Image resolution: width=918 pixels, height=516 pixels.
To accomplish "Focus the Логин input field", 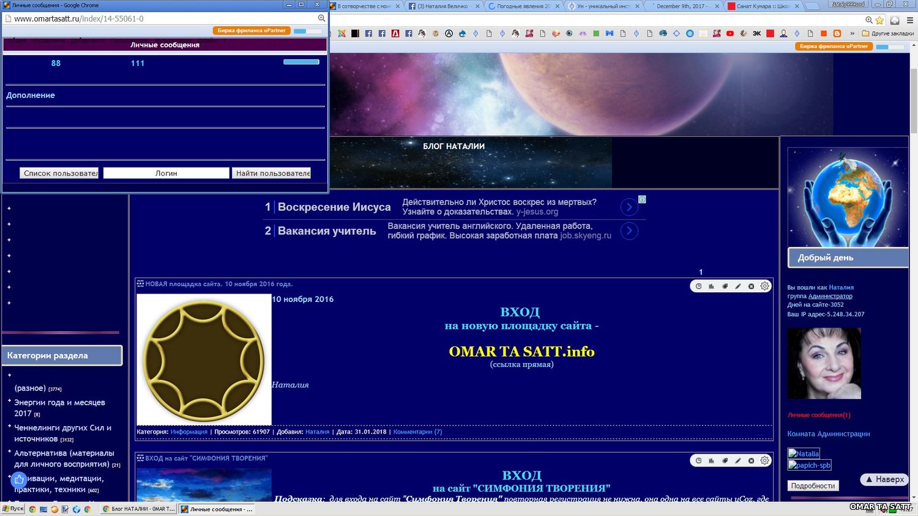I will [x=166, y=173].
